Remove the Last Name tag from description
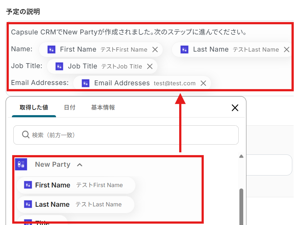The height and width of the screenshot is (225, 294). [287, 50]
